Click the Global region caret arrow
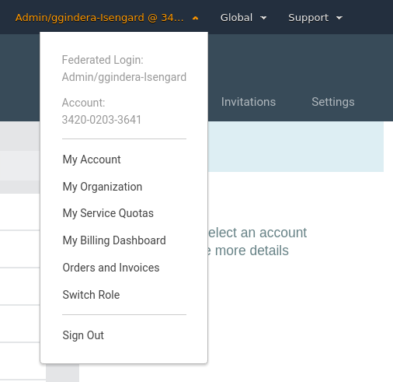Image resolution: width=393 pixels, height=382 pixels. coord(263,18)
